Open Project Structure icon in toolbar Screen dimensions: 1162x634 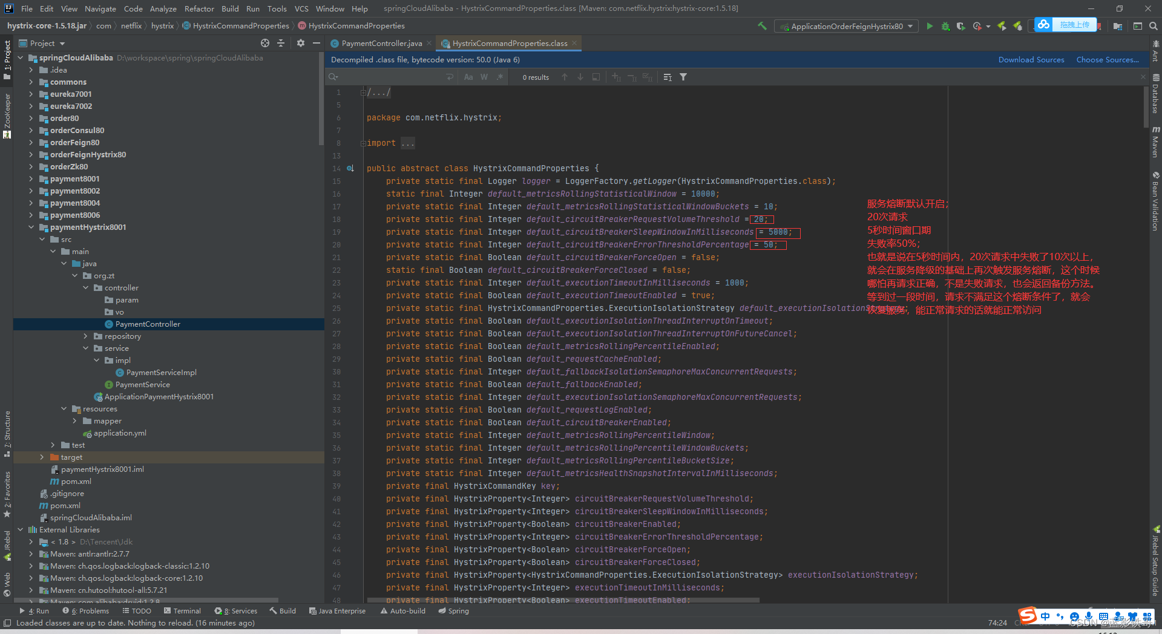[1117, 26]
